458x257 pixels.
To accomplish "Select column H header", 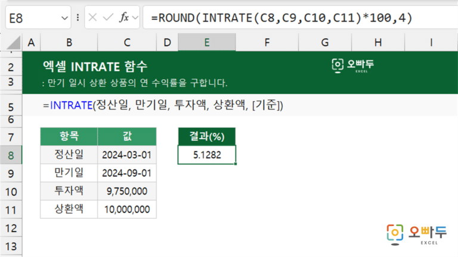I will click(378, 43).
